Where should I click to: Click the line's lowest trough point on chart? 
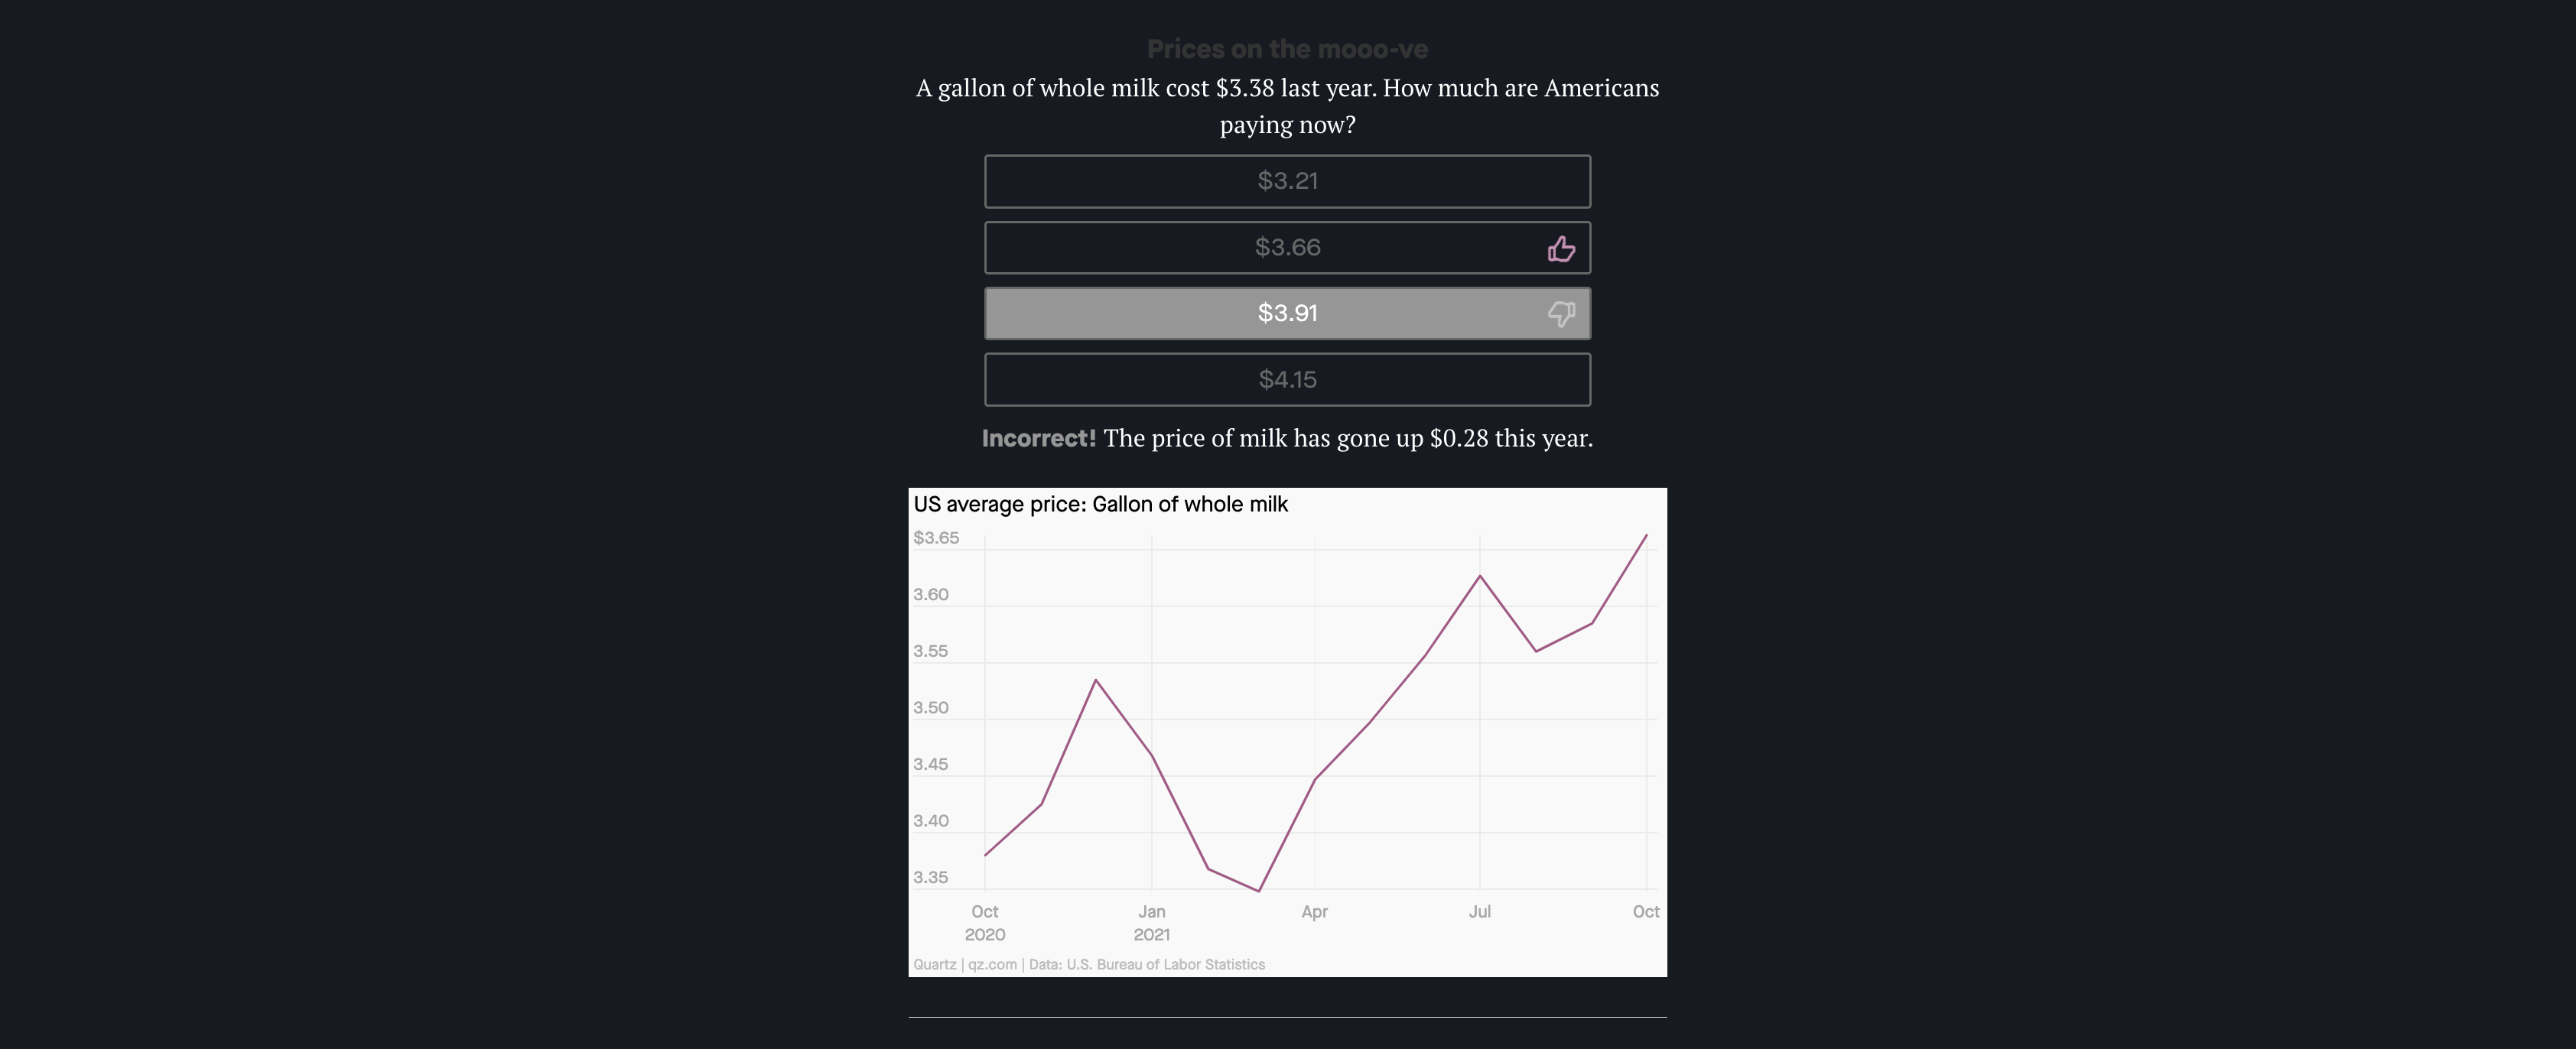[x=1259, y=890]
